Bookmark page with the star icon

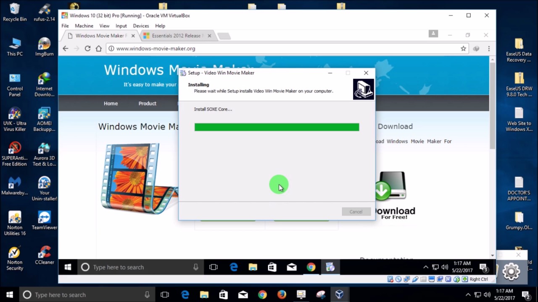(463, 49)
